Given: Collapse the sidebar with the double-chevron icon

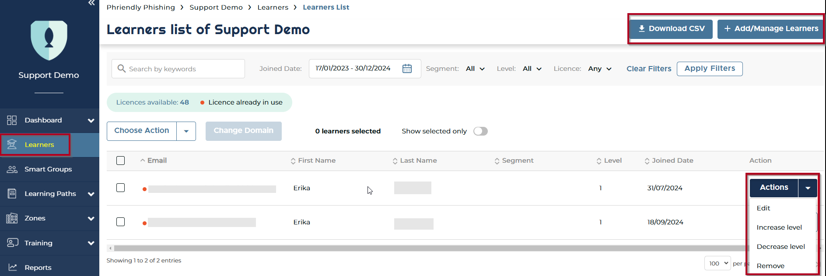Looking at the screenshot, I should (x=91, y=3).
